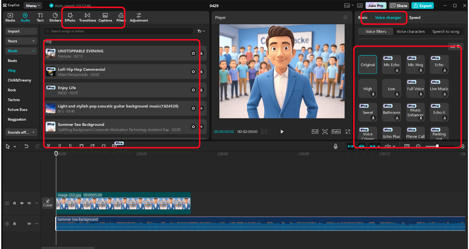
Task: Select the Voice filters sub-tab
Action: coord(376,31)
